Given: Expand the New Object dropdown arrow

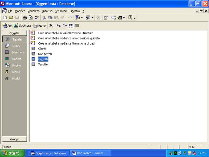Looking at the screenshot, I should tap(124, 18).
